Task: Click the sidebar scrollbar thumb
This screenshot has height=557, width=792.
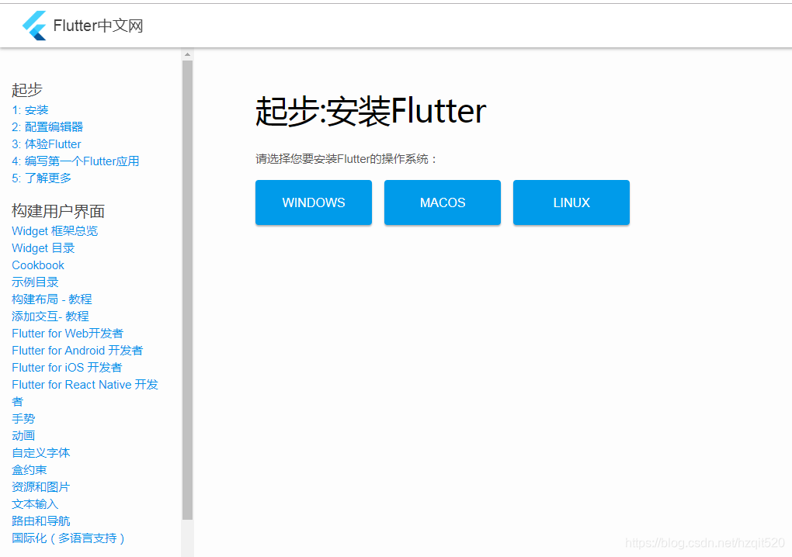Action: pyautogui.click(x=187, y=290)
